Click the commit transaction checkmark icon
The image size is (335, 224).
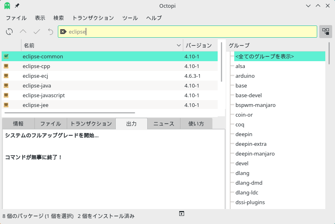pyautogui.click(x=37, y=32)
